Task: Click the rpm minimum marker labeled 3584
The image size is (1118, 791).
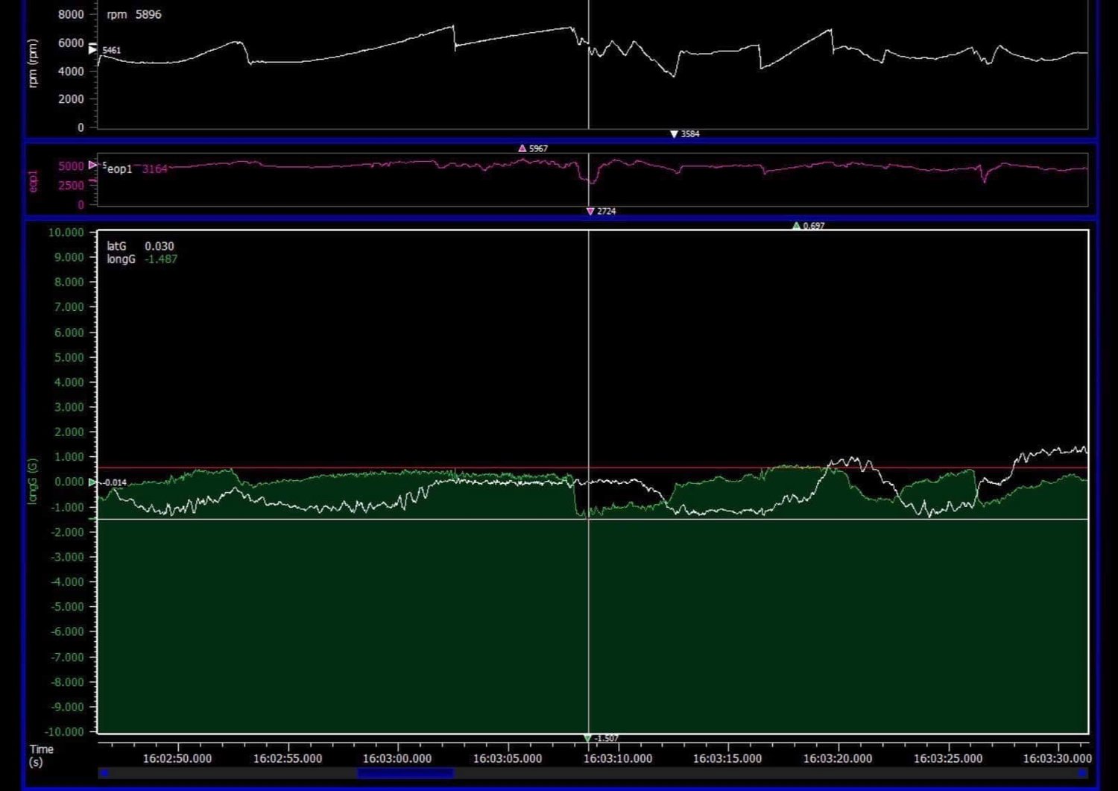Action: click(674, 134)
